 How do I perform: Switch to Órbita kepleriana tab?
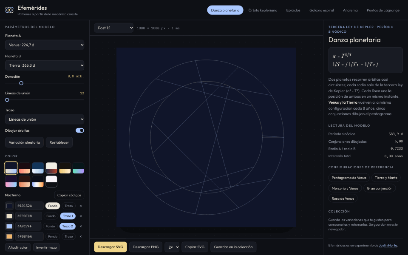tap(263, 10)
